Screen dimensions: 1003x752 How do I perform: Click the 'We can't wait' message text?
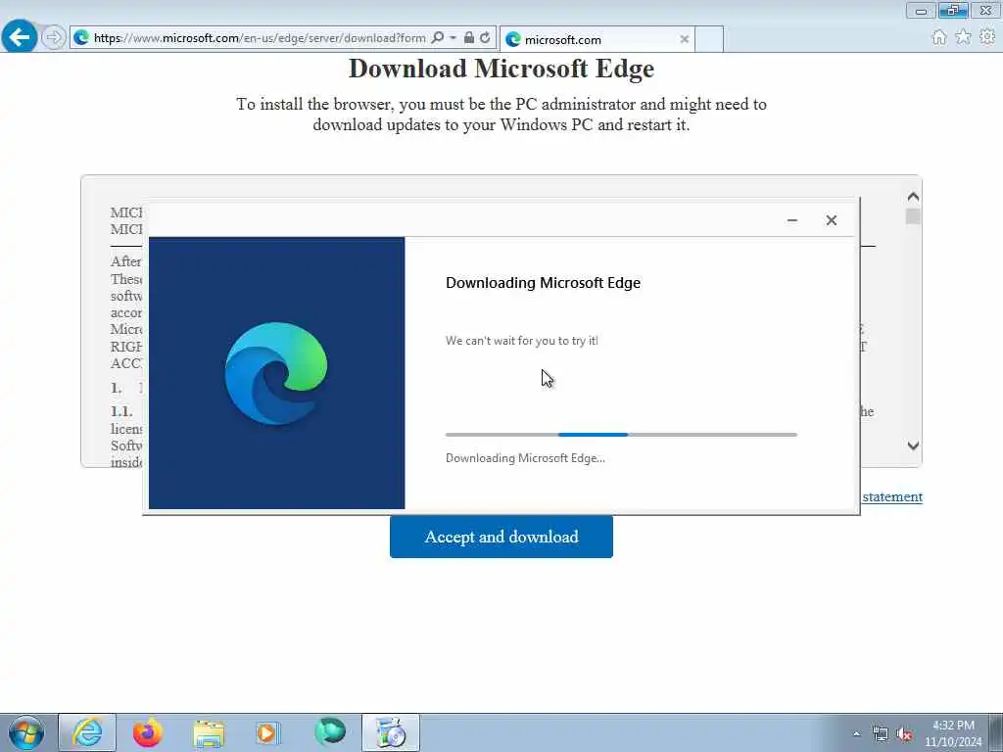522,341
